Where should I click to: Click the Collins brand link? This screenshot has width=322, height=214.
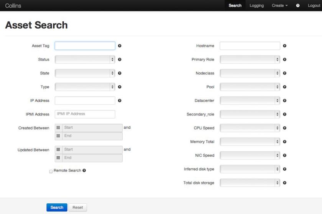(x=13, y=5)
